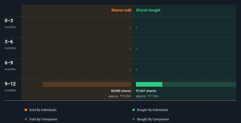Screen dimensions: 241x123
Task: Click the bought '0' in the 0–3 months row
Action: (x=137, y=28)
